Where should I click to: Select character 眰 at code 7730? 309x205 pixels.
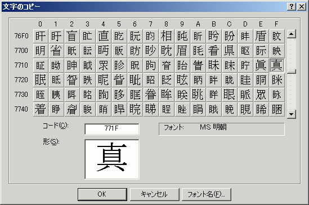[41, 95]
